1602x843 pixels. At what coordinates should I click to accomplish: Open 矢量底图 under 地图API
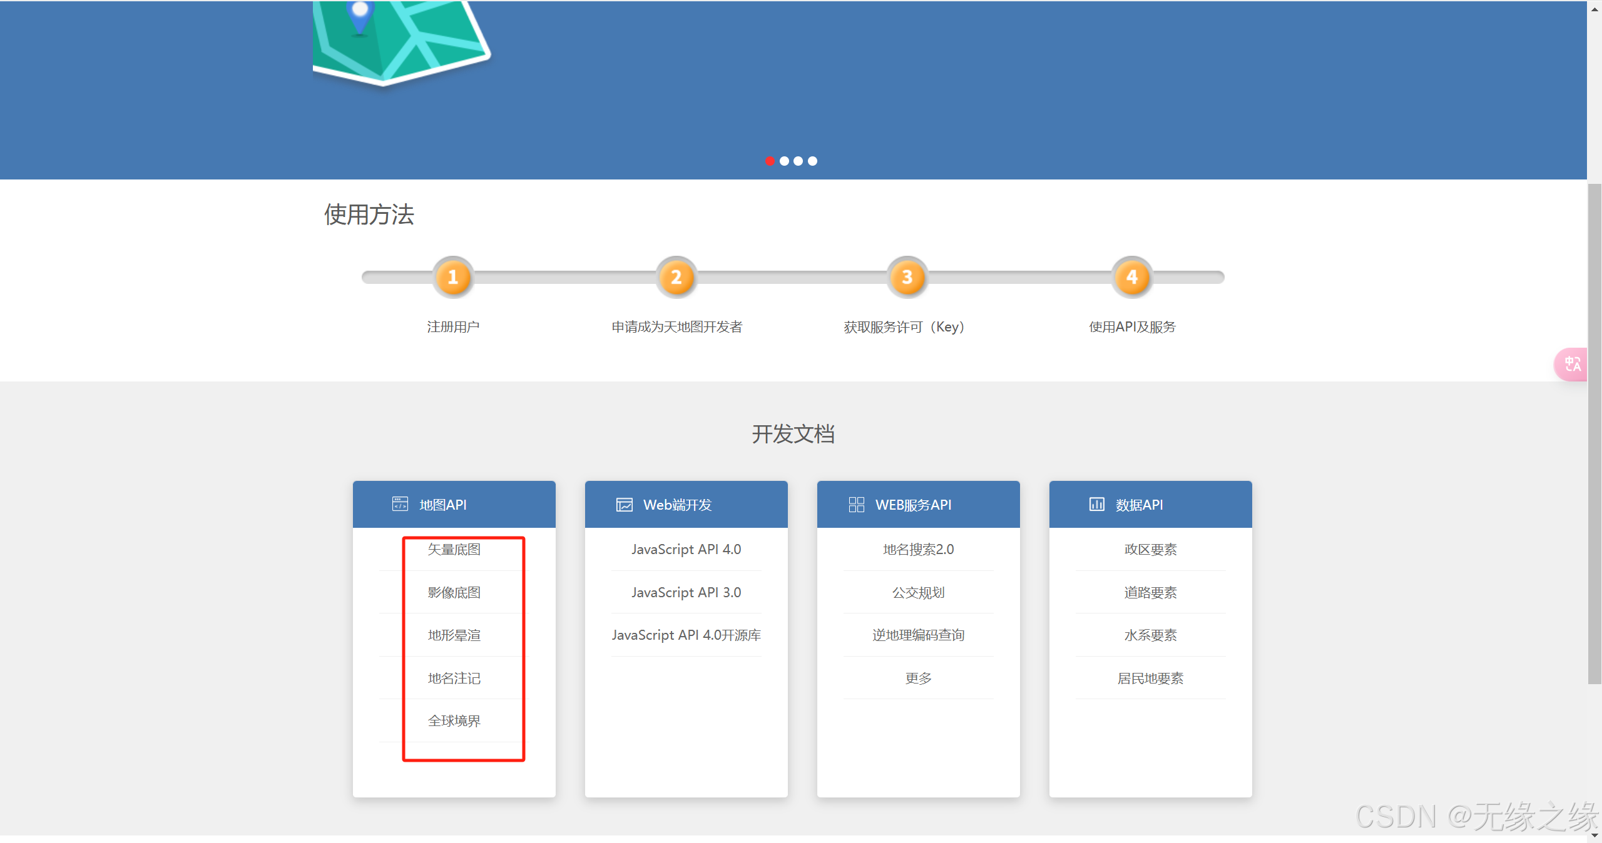454,550
